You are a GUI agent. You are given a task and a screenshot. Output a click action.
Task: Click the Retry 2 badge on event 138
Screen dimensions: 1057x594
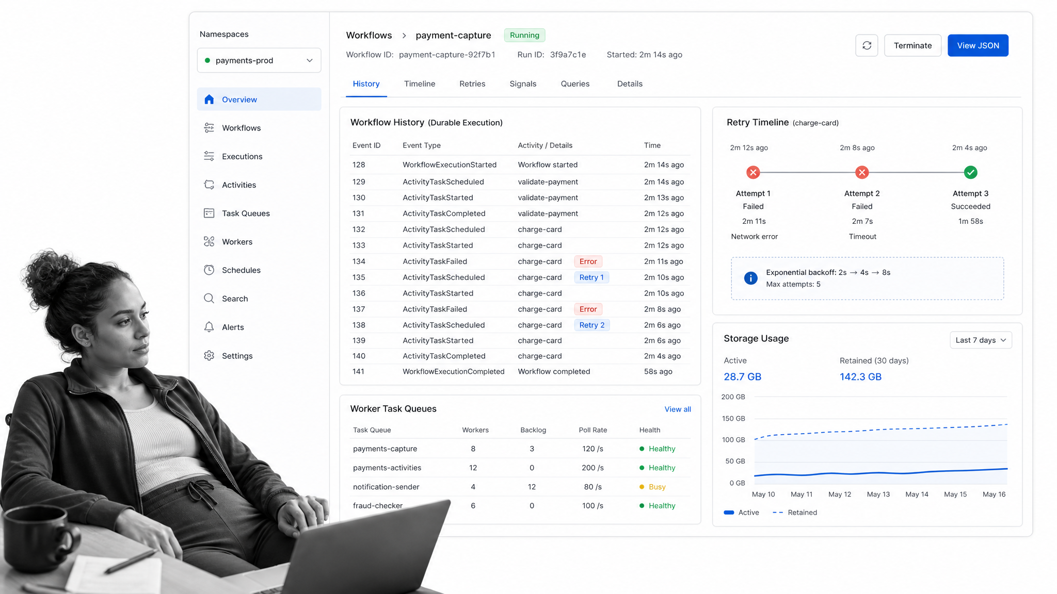[591, 325]
